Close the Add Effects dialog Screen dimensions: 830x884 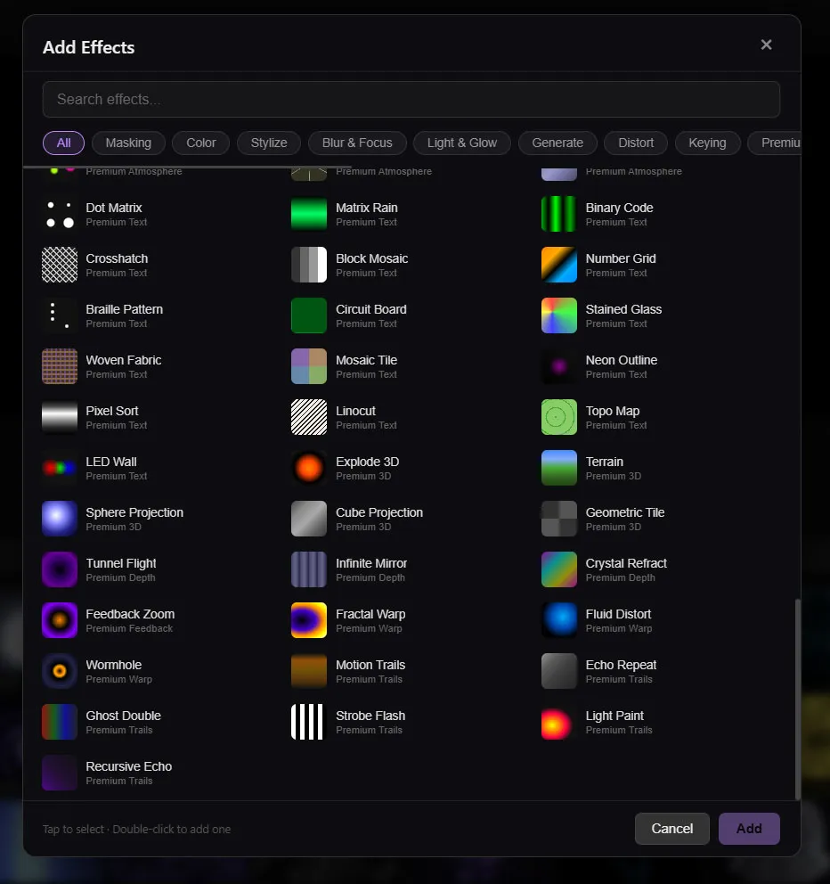tap(766, 45)
